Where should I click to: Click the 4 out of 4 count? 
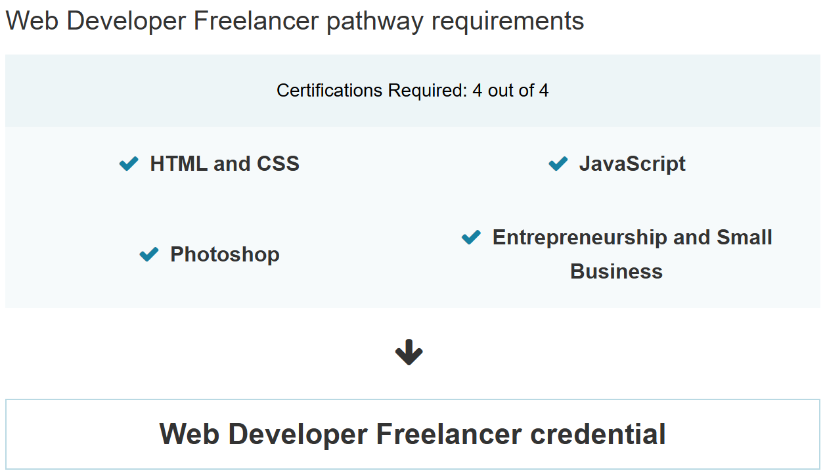510,91
